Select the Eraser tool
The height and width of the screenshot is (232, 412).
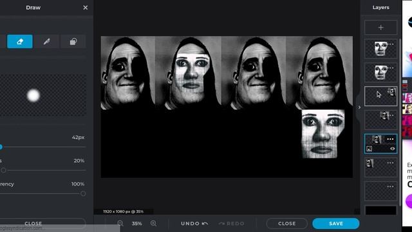[20, 41]
